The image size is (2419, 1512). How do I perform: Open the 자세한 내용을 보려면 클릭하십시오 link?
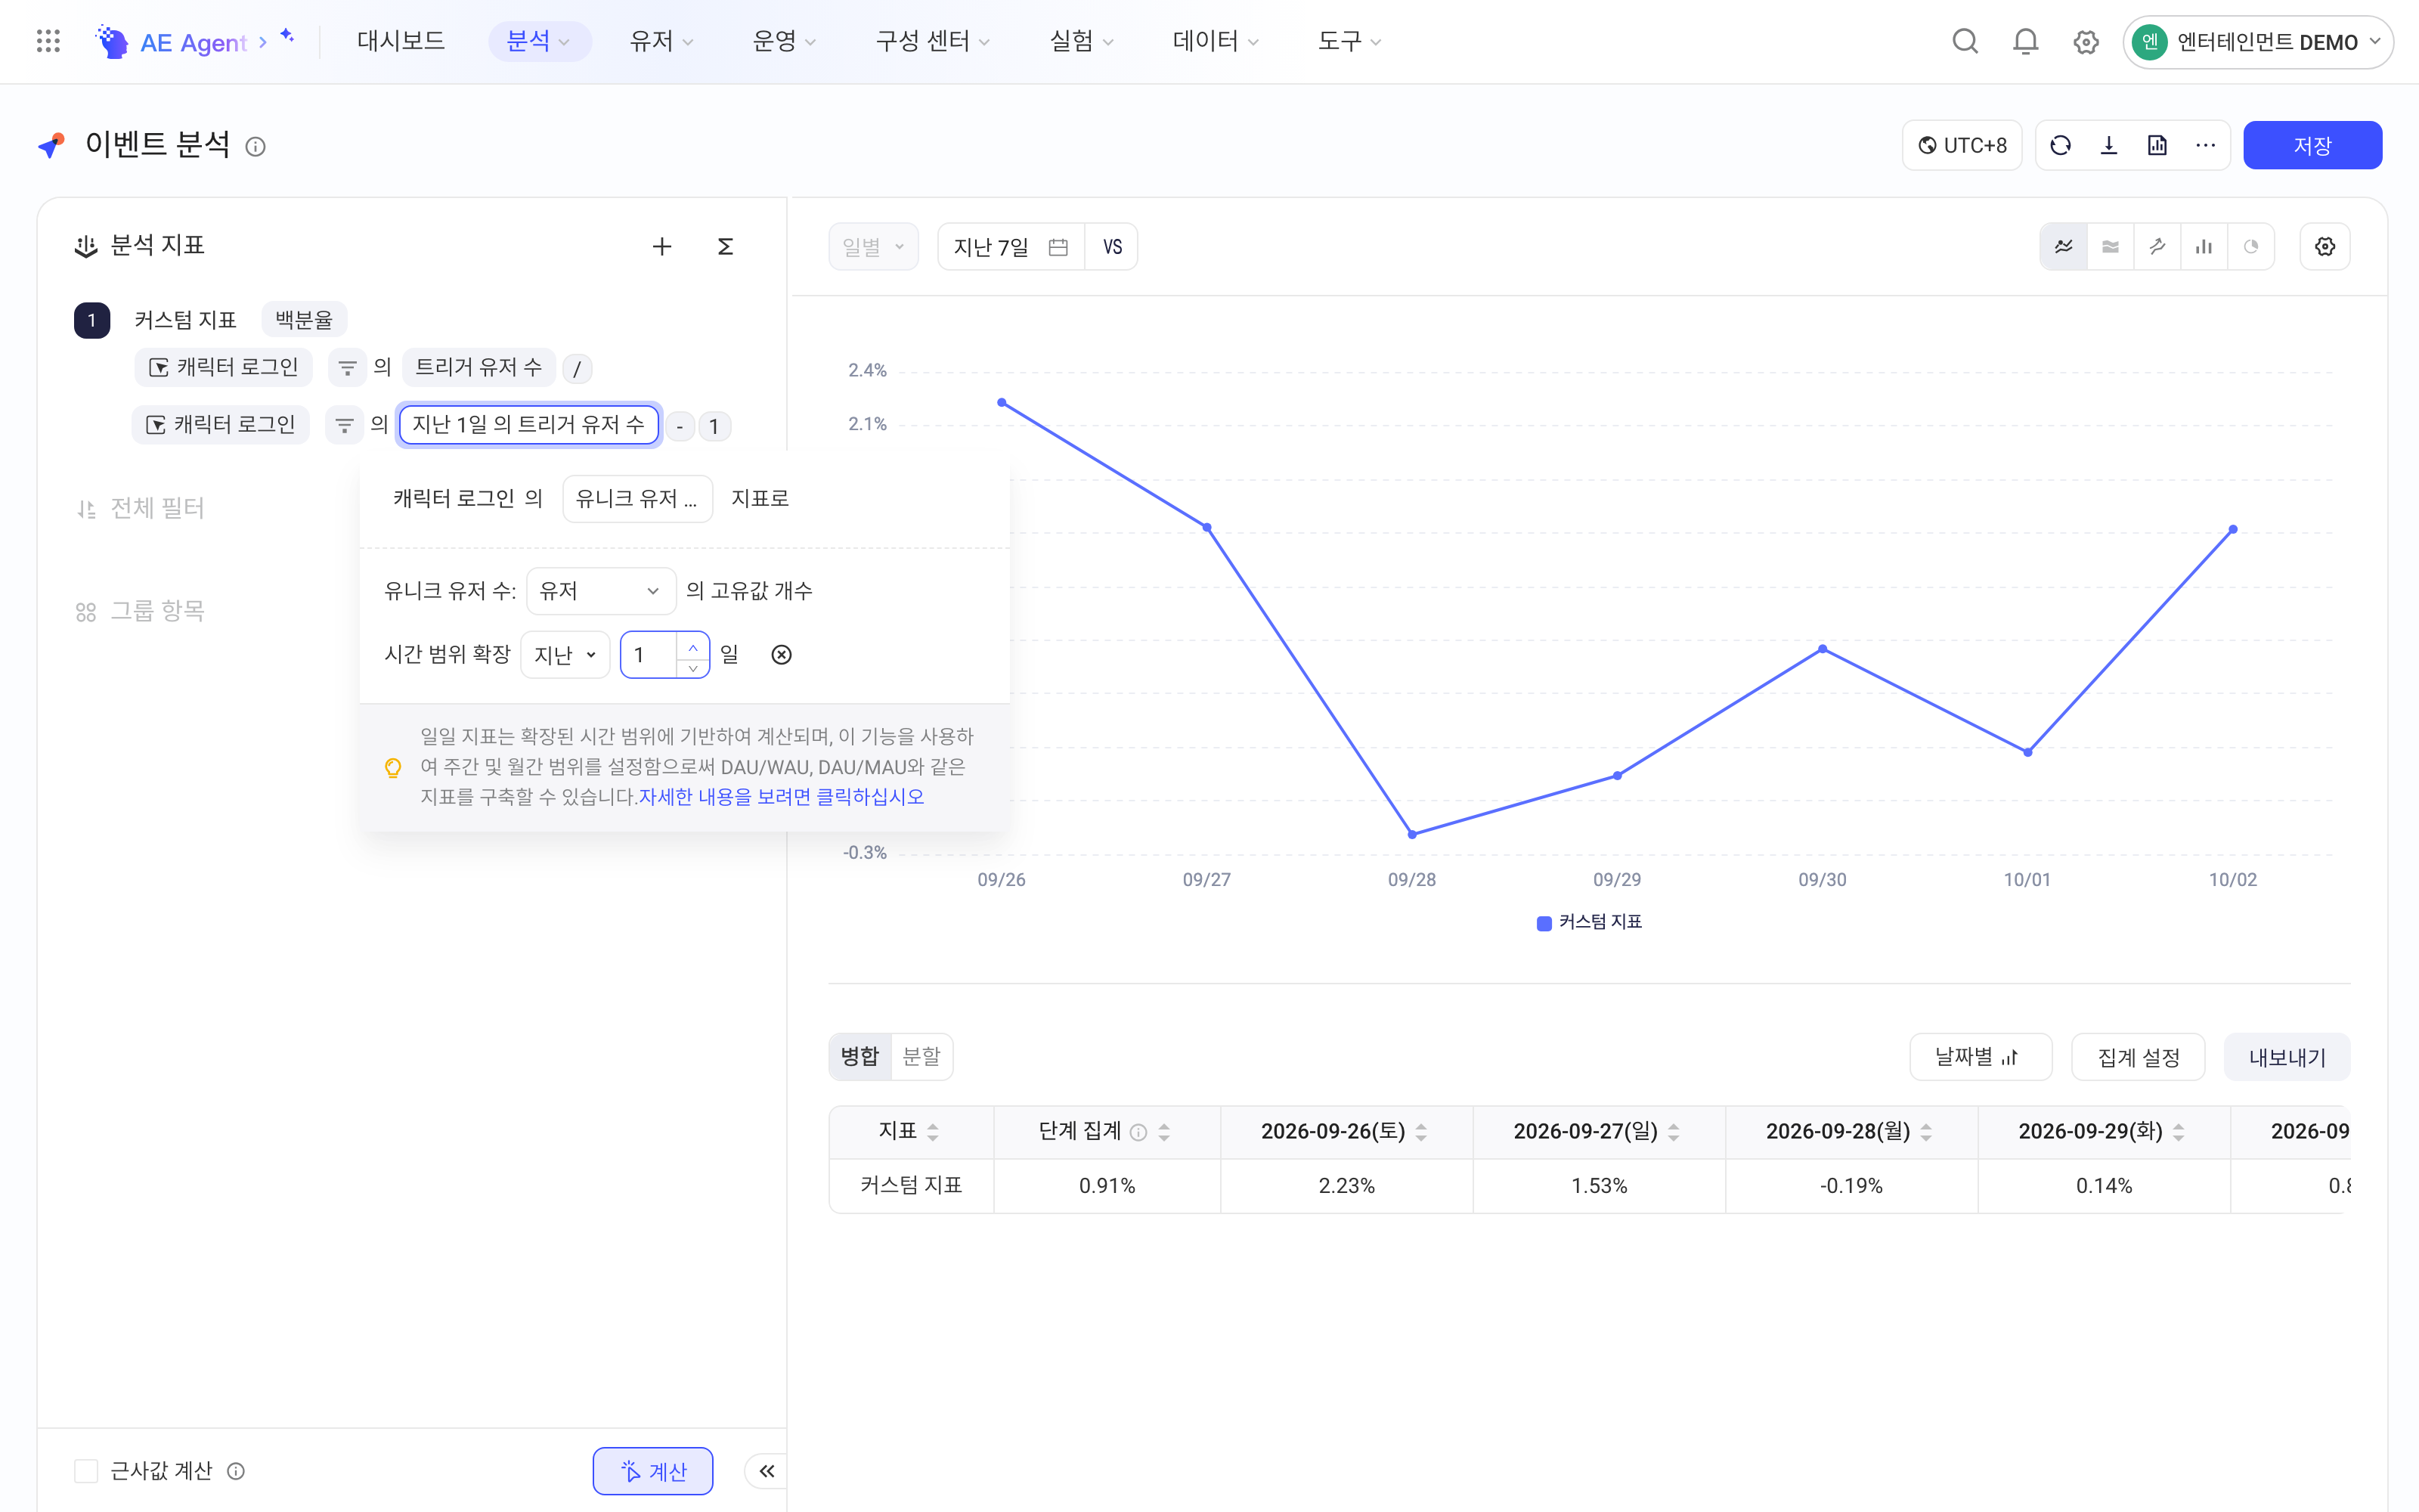point(782,797)
